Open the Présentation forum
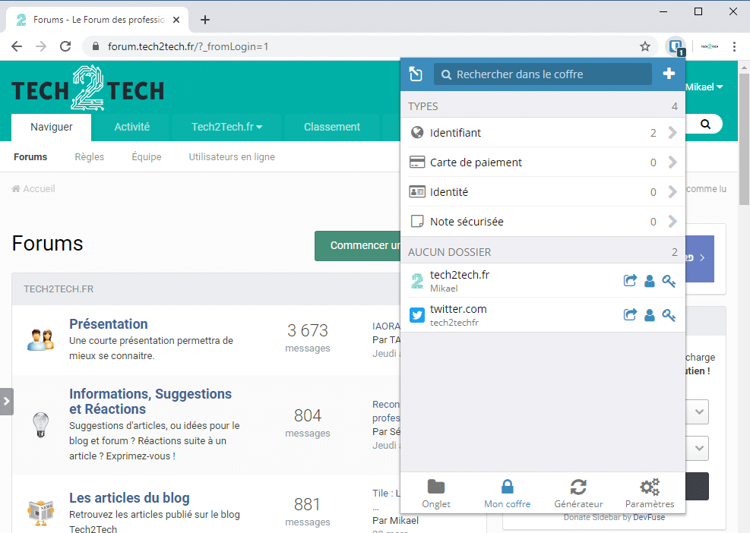Viewport: 750px width, 533px height. [x=109, y=324]
